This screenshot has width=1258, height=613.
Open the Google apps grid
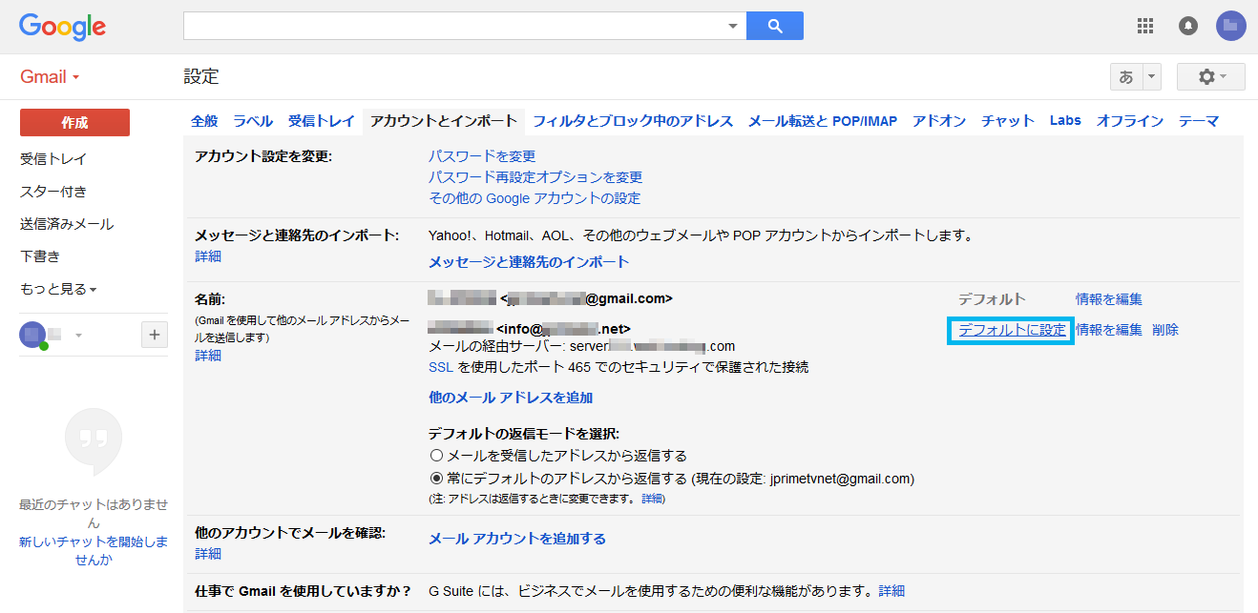(x=1145, y=26)
